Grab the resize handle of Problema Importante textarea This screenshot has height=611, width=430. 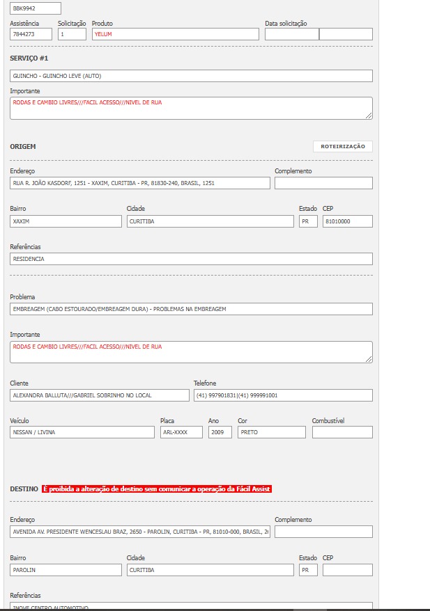[x=369, y=360]
